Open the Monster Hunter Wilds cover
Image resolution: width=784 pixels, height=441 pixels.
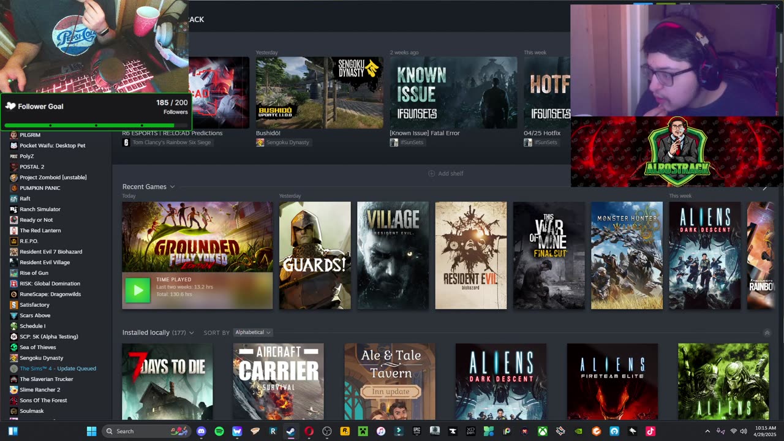pyautogui.click(x=627, y=255)
